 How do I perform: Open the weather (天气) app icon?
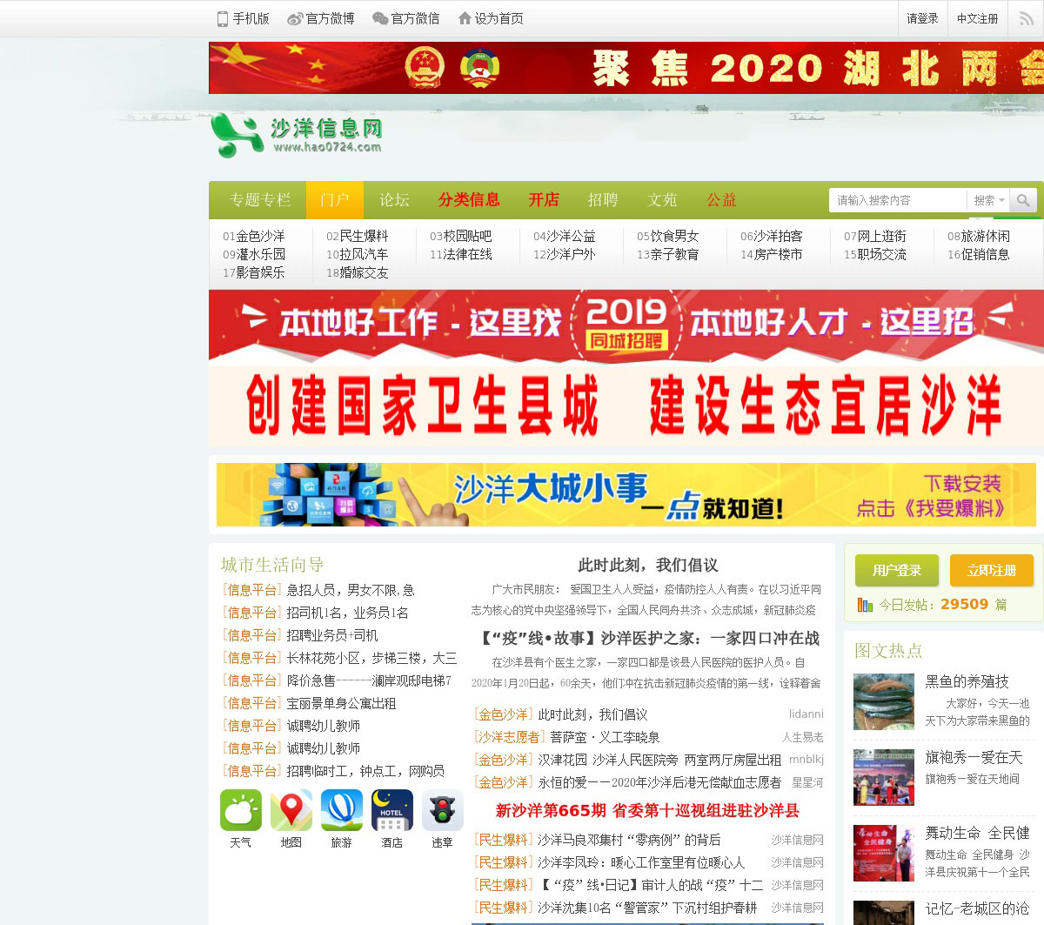click(241, 811)
